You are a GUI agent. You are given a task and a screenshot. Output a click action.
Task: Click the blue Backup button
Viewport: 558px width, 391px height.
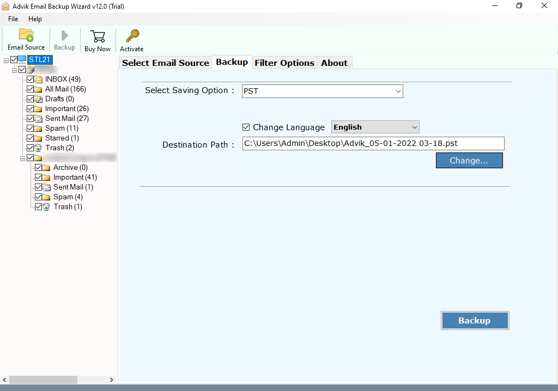[x=475, y=321]
